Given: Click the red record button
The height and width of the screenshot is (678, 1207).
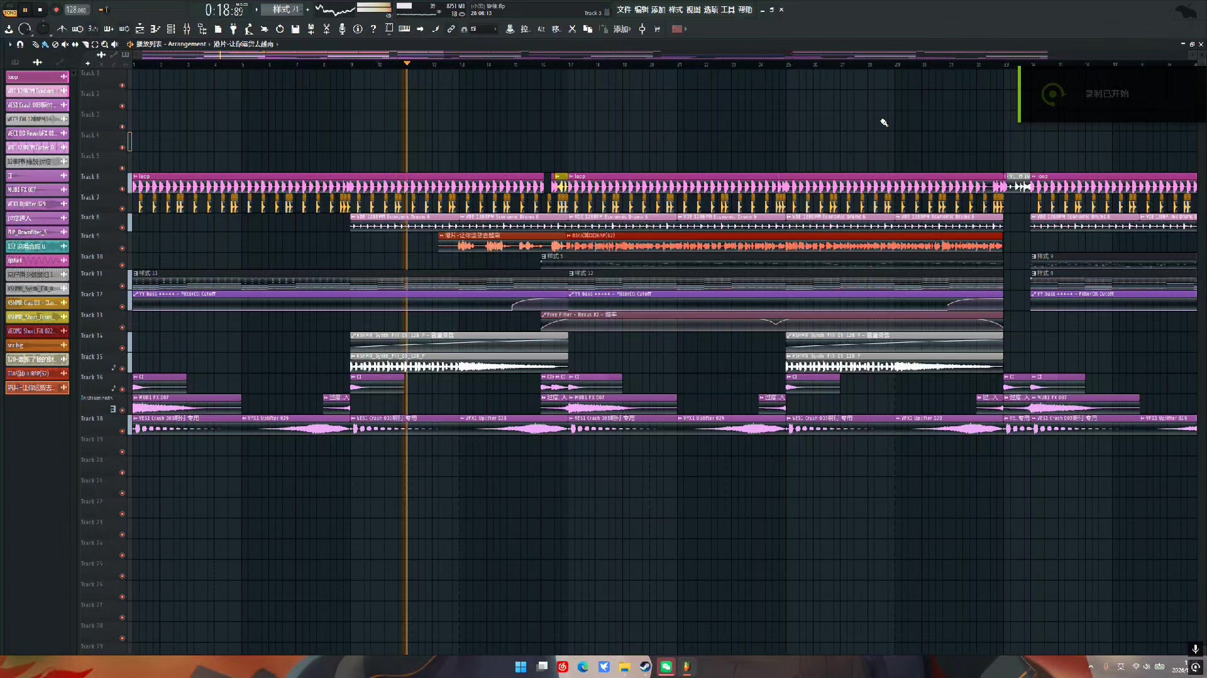Looking at the screenshot, I should pyautogui.click(x=56, y=10).
